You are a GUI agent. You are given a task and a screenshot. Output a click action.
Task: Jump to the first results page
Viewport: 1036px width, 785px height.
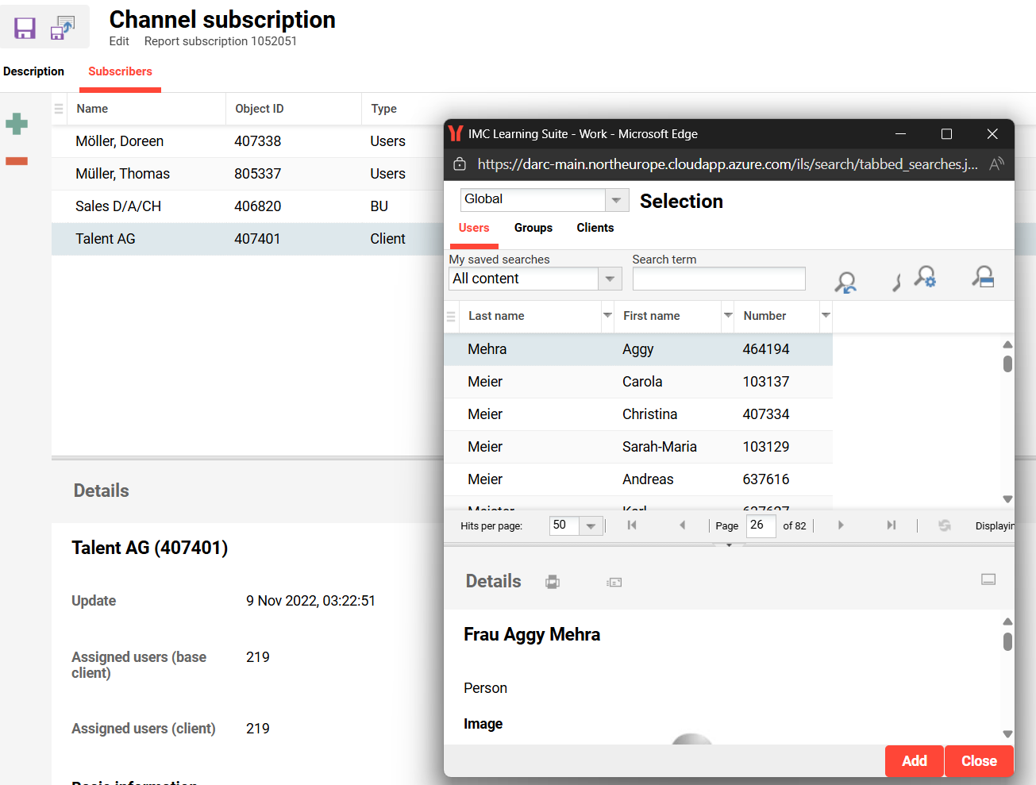[x=632, y=525]
